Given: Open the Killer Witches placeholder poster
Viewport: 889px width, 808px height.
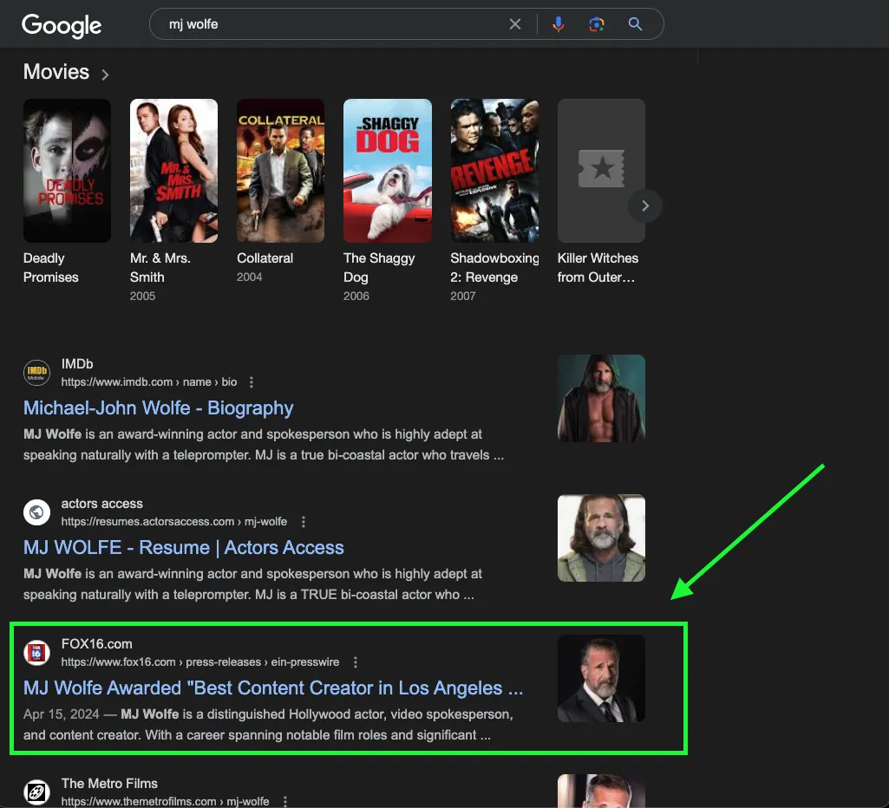Looking at the screenshot, I should coord(601,171).
